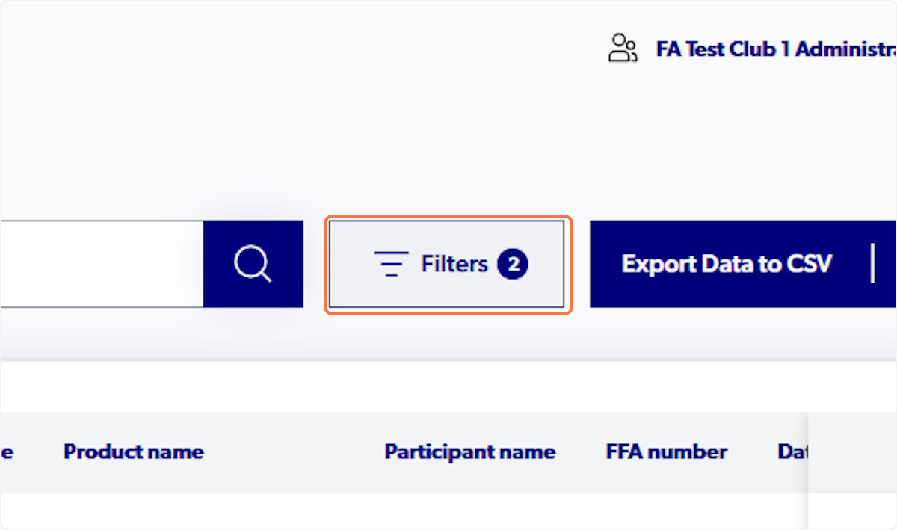Click Export Data to CSV

click(x=726, y=263)
